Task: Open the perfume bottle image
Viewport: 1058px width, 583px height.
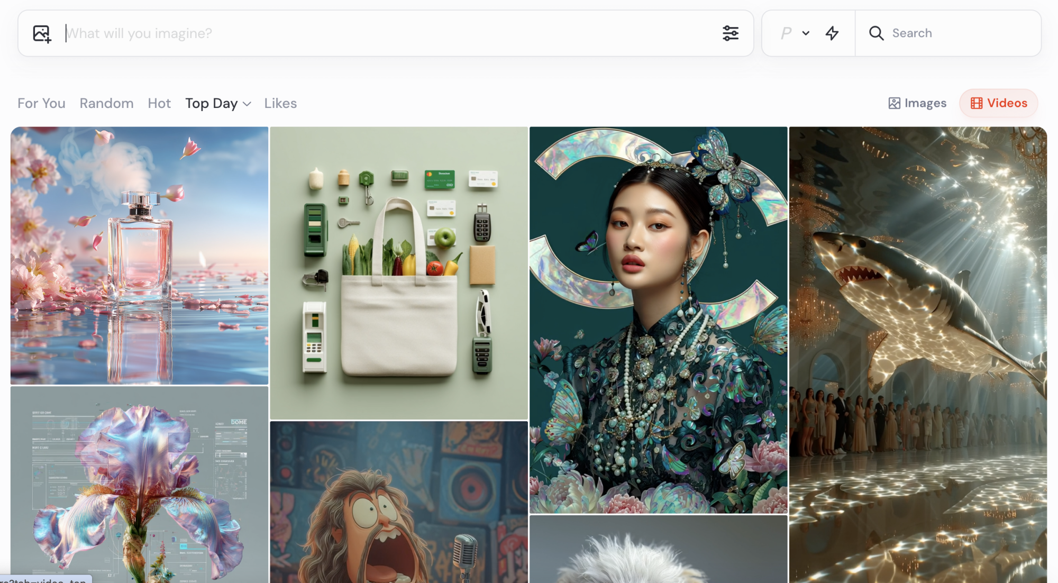Action: point(140,256)
